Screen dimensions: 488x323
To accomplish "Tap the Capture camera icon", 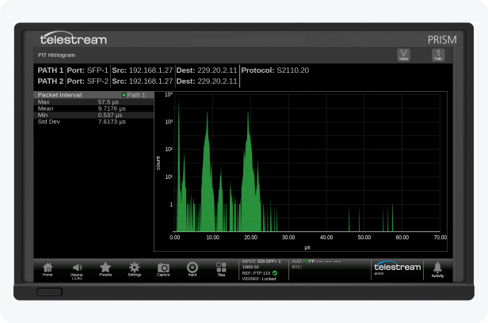I will pyautogui.click(x=163, y=269).
